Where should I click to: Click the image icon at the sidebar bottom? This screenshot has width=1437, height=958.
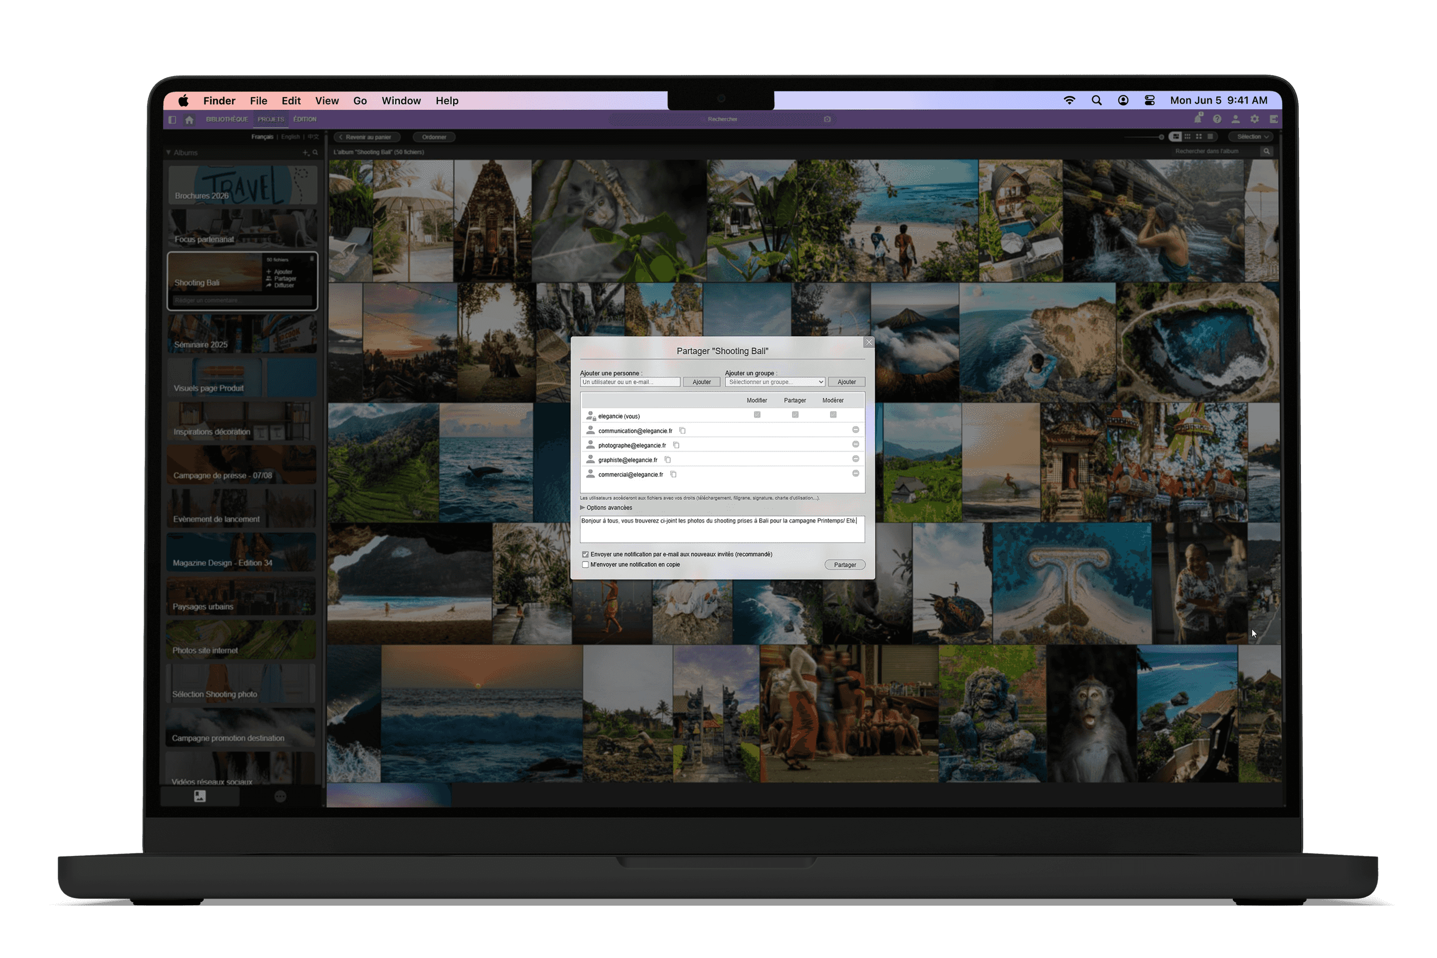(x=200, y=796)
